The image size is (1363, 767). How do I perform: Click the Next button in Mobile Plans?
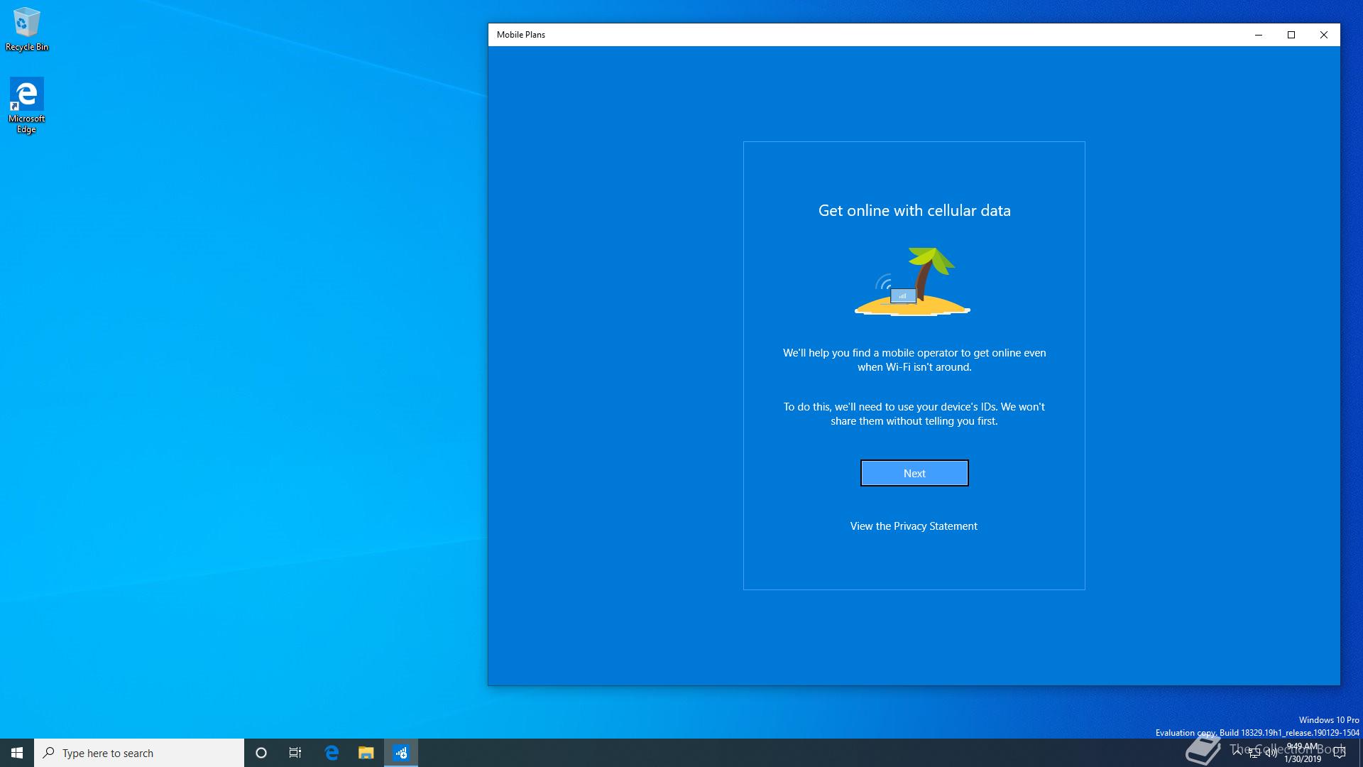click(914, 473)
